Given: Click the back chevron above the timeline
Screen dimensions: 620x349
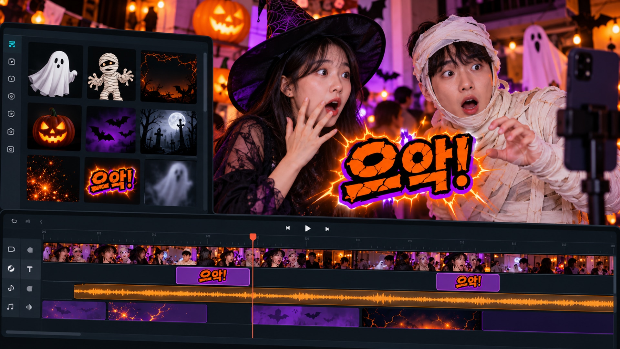Looking at the screenshot, I should coord(41,222).
